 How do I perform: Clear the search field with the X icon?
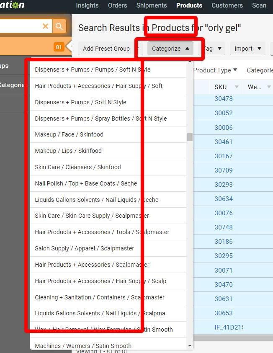pyautogui.click(x=46, y=26)
